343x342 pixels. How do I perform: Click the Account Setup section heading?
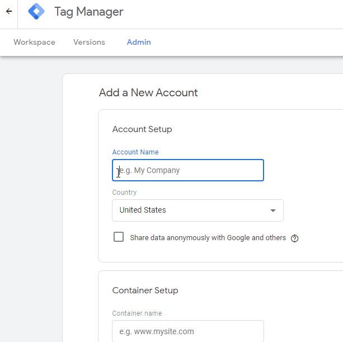(x=142, y=129)
